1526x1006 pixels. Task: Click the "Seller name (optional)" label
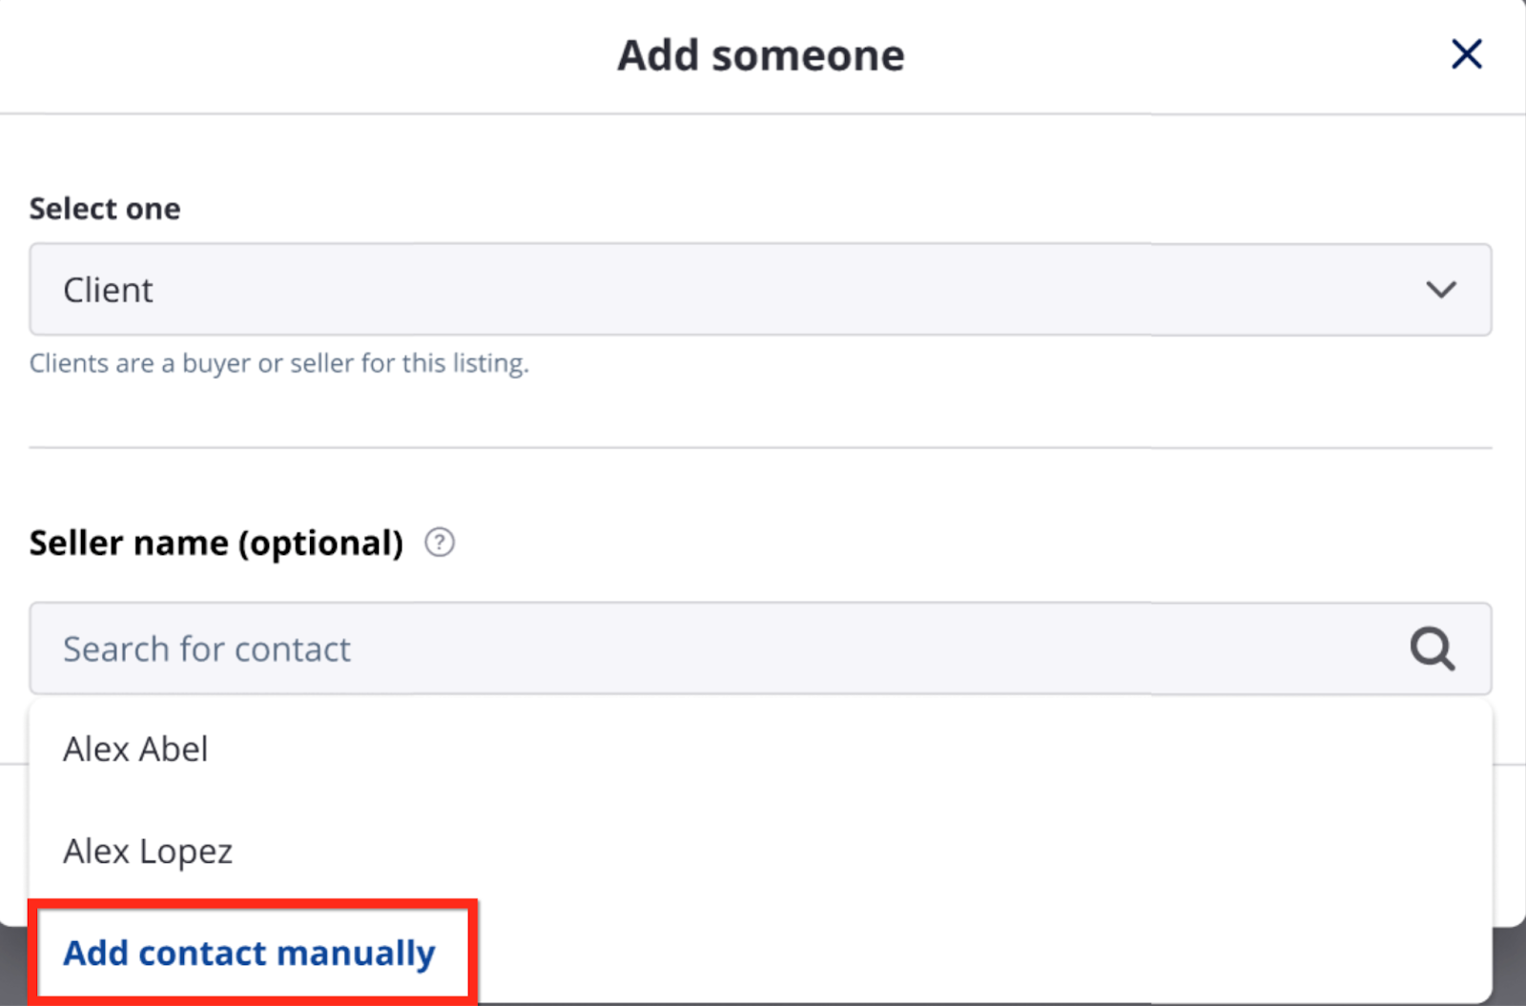click(x=216, y=544)
